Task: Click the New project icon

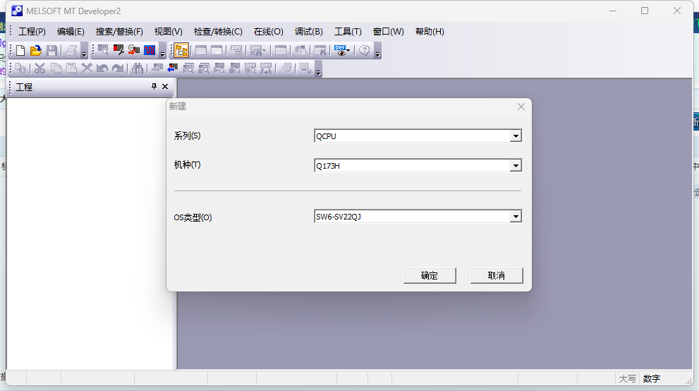Action: click(x=20, y=50)
